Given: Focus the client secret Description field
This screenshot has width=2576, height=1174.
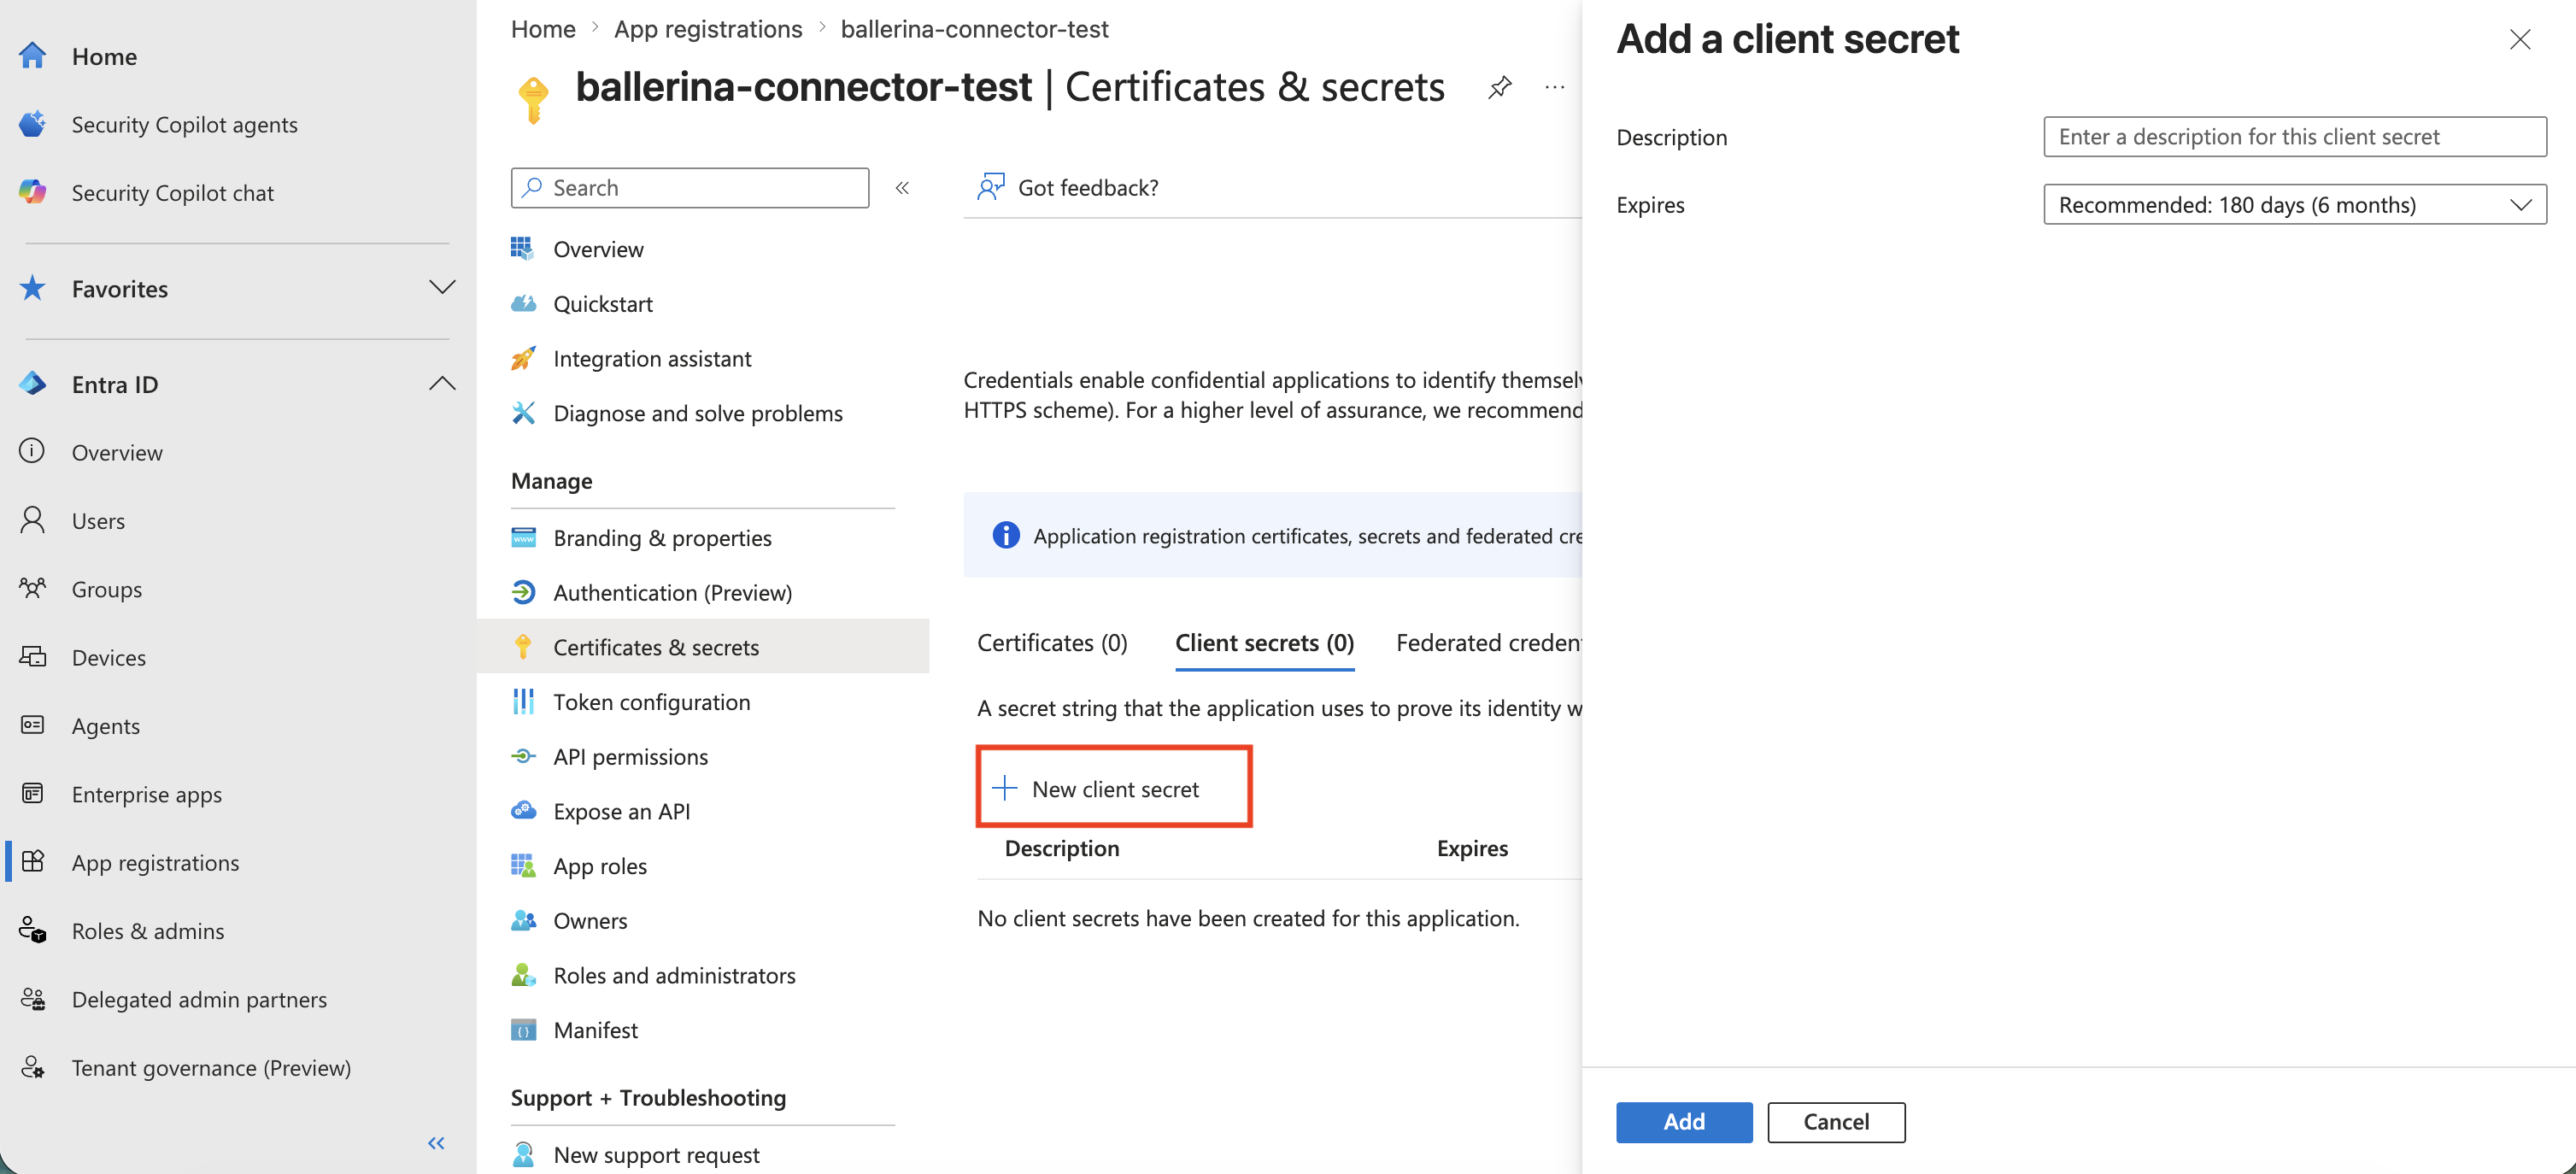Looking at the screenshot, I should click(x=2294, y=136).
